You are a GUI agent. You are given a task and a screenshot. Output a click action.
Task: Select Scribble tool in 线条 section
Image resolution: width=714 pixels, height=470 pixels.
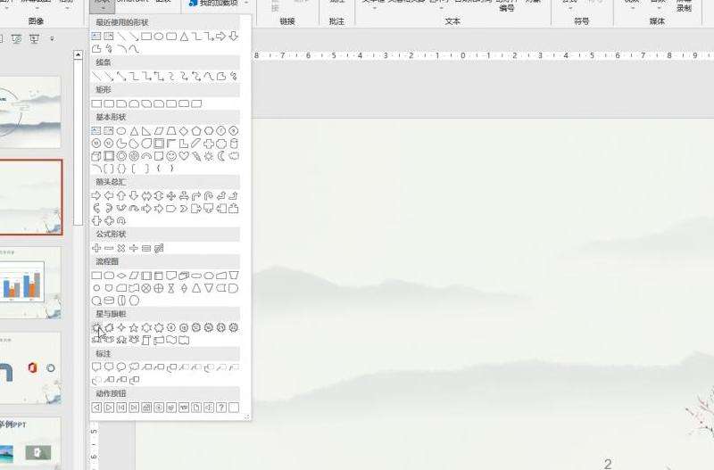(234, 76)
